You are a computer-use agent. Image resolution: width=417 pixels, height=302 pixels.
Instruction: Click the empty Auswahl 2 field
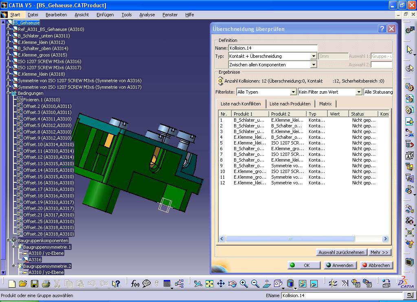pyautogui.click(x=381, y=65)
